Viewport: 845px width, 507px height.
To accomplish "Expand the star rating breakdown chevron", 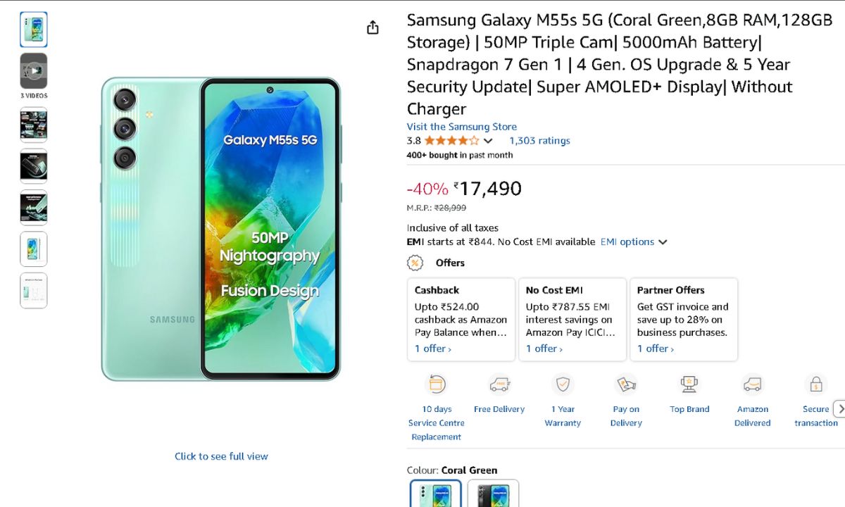I will [x=488, y=141].
